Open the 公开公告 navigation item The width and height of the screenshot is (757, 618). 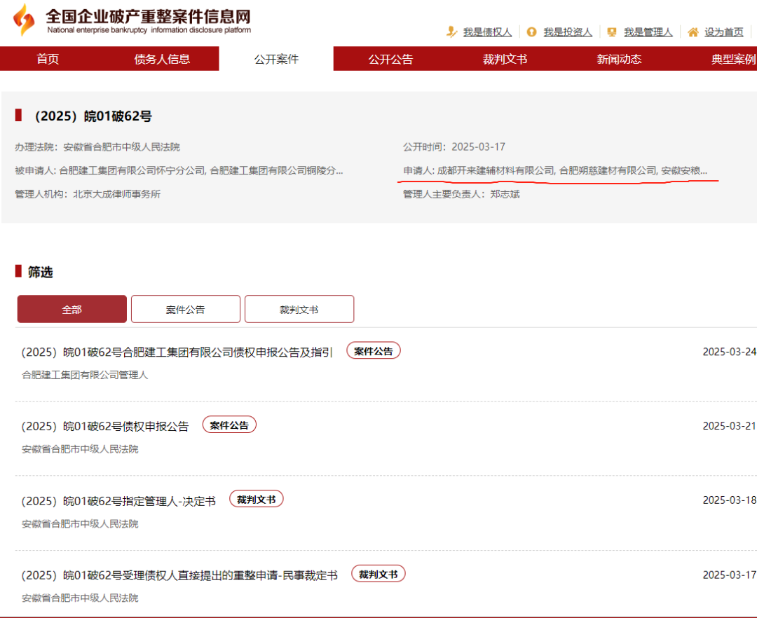389,59
